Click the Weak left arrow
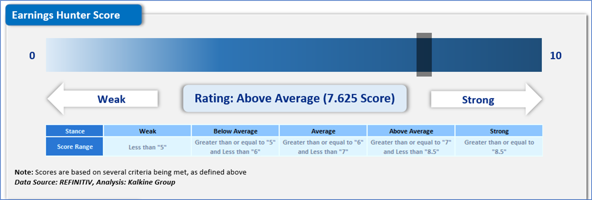 (103, 99)
